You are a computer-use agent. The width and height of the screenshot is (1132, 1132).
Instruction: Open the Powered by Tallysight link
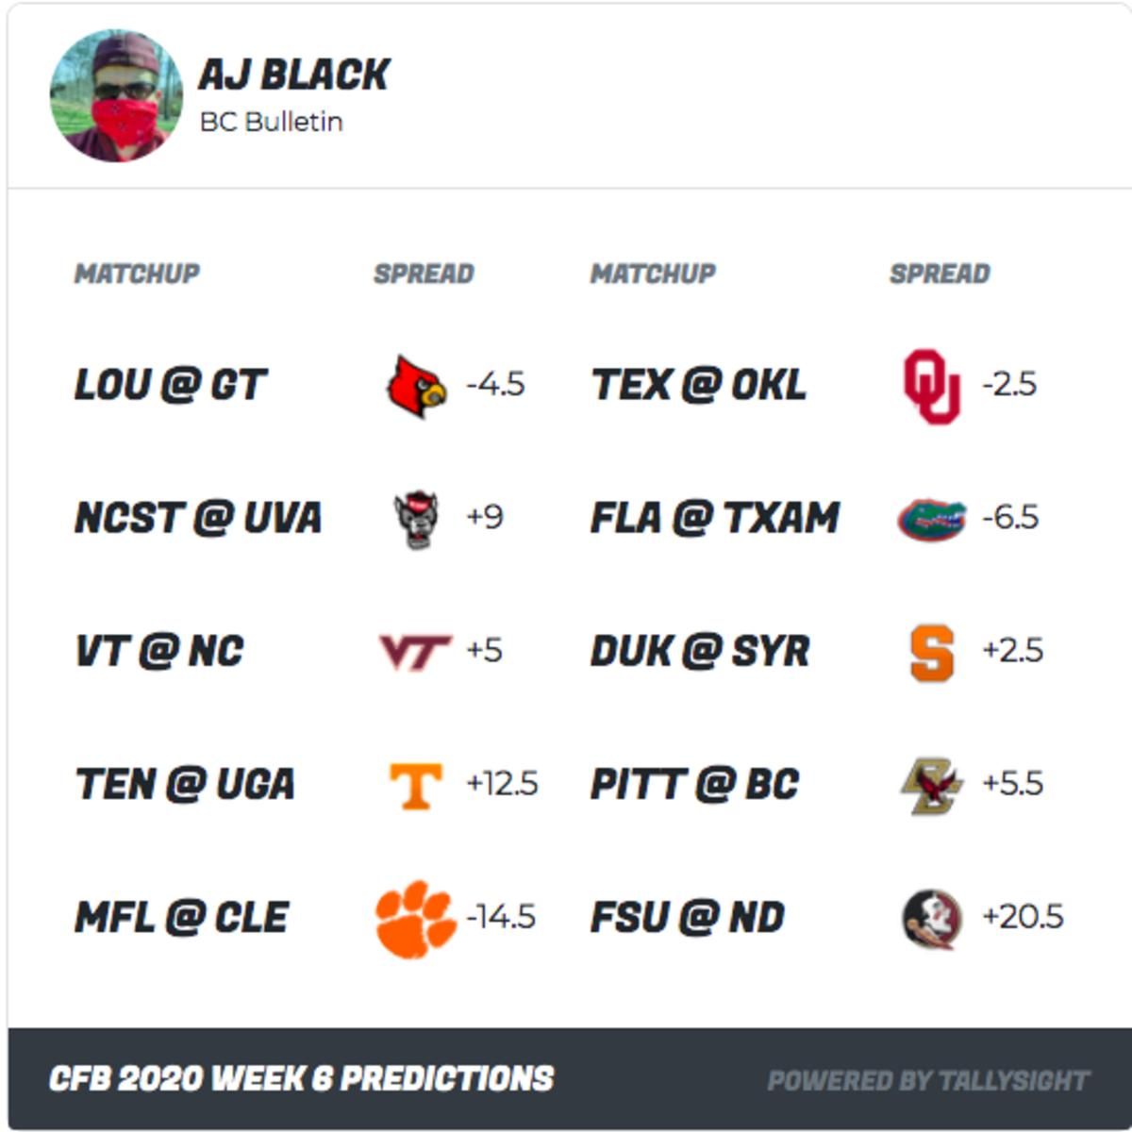[928, 1080]
